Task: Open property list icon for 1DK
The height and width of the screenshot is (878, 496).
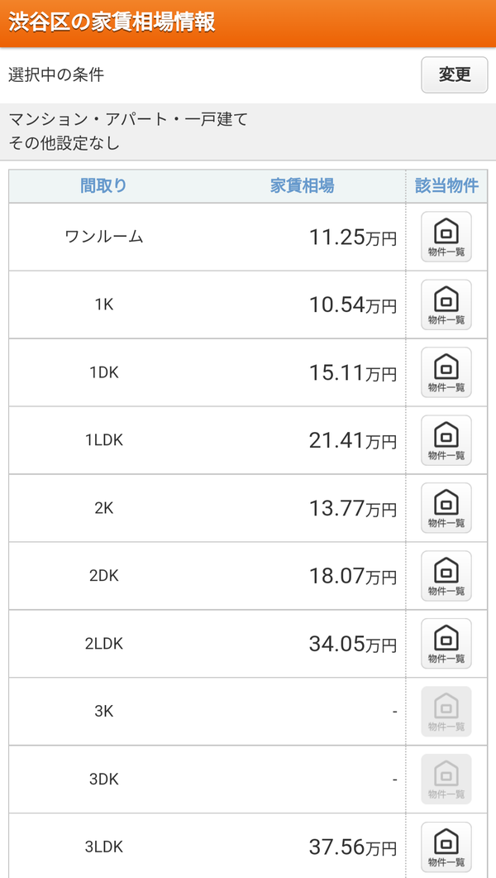Action: click(x=446, y=372)
